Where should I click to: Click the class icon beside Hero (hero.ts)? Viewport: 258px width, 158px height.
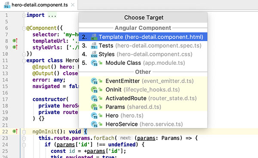pyautogui.click(x=94, y=116)
